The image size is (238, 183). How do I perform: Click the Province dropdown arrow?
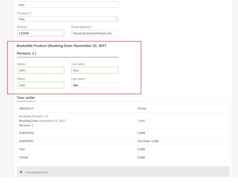pyautogui.click(x=116, y=19)
